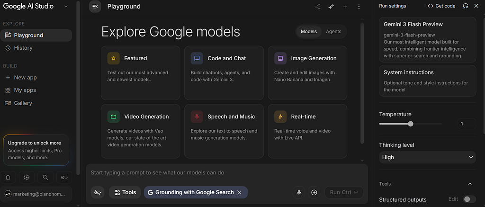Click the Google G icon in grounding chip

pos(150,192)
